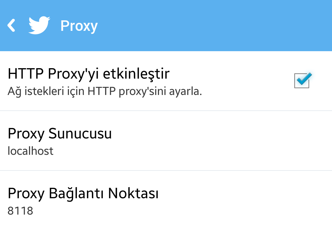332x230 pixels.
Task: Click the word ayarla in the description
Action: [185, 92]
